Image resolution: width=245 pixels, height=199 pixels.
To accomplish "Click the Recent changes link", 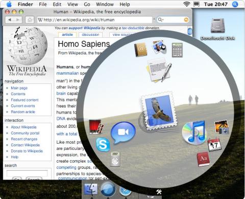I will [24, 139].
